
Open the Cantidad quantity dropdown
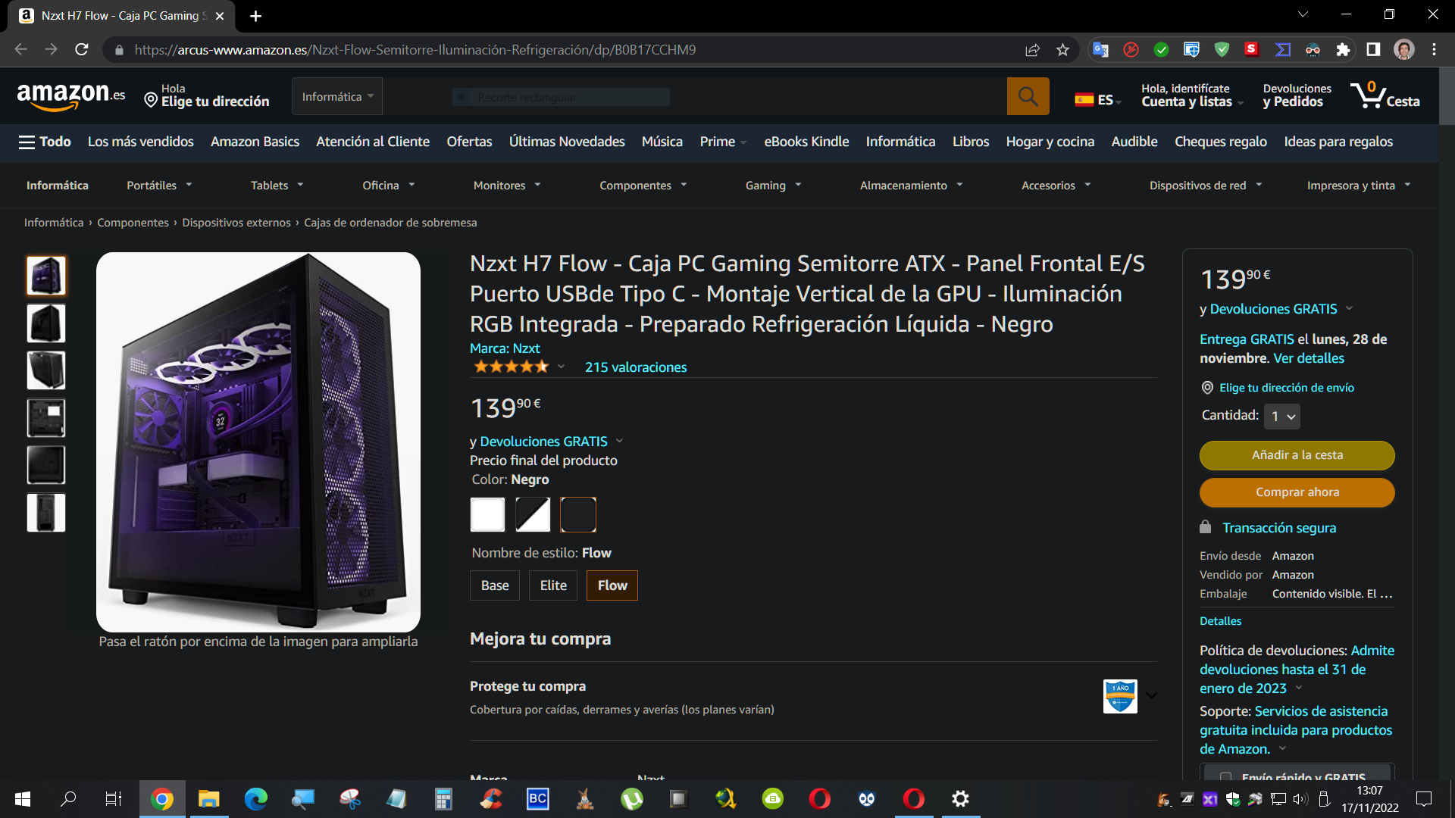(1283, 417)
